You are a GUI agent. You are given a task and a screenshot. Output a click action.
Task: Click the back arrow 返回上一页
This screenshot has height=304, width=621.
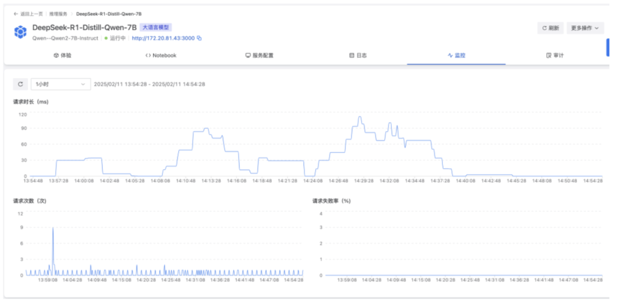click(x=27, y=14)
